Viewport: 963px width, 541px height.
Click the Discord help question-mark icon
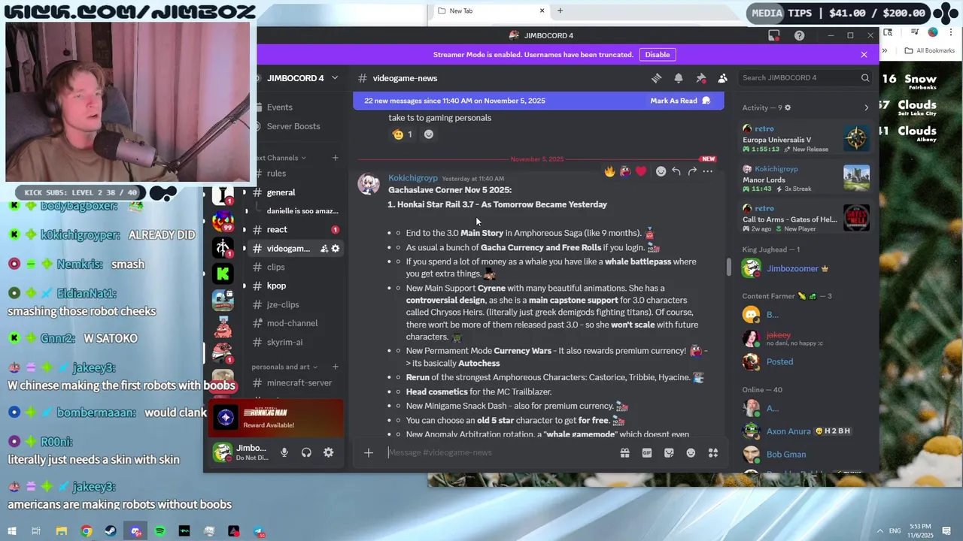799,35
